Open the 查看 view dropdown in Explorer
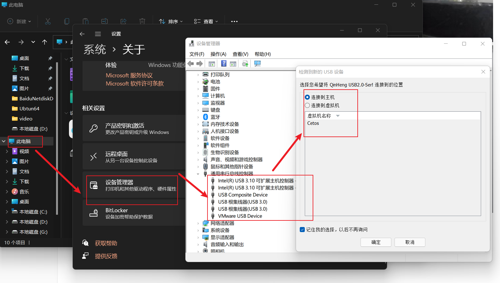Image resolution: width=500 pixels, height=283 pixels. click(x=206, y=21)
